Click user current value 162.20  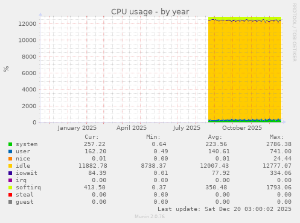coord(95,151)
